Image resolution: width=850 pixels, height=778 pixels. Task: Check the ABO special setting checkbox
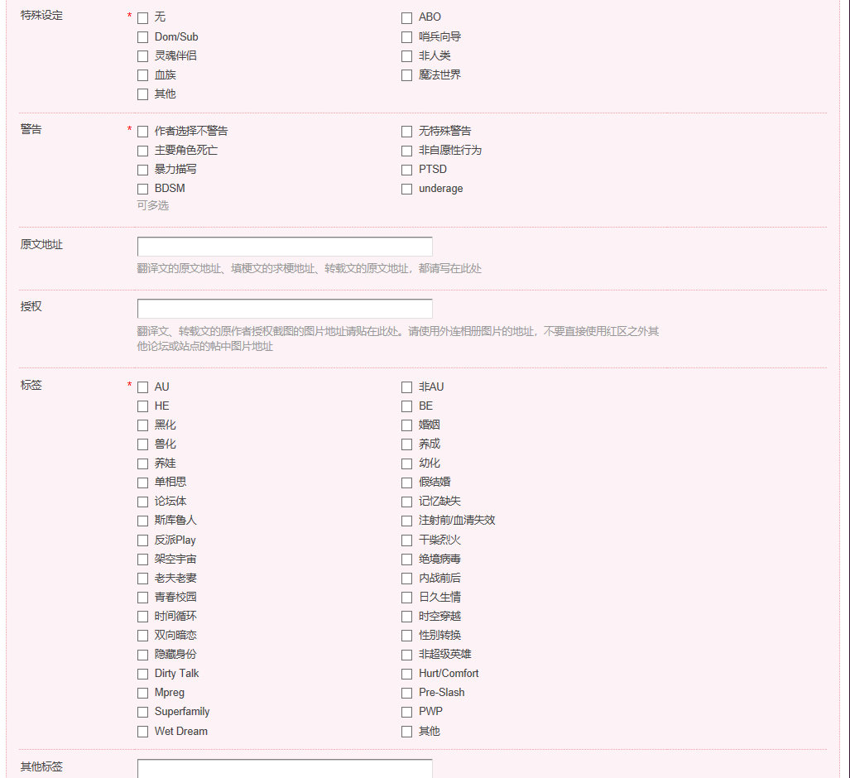406,17
